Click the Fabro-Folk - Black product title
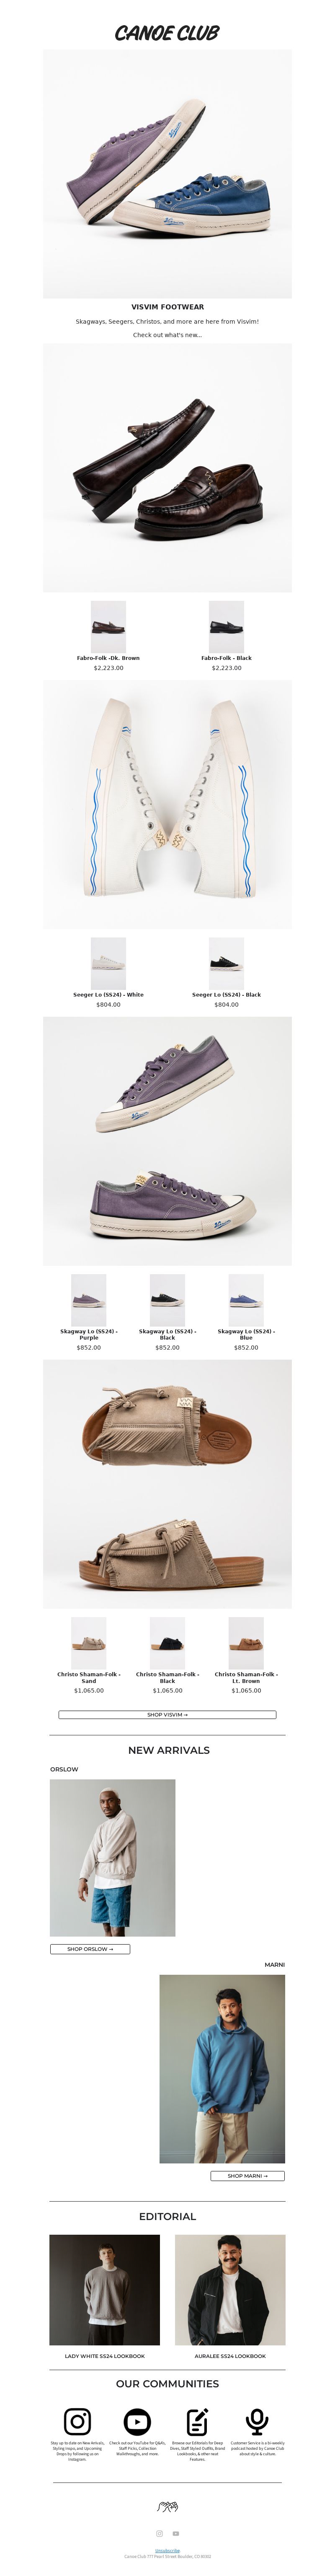The height and width of the screenshot is (2576, 335). pyautogui.click(x=226, y=658)
